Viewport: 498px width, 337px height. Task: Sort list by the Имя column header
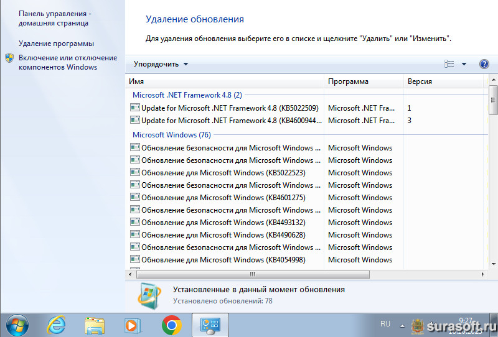point(224,81)
